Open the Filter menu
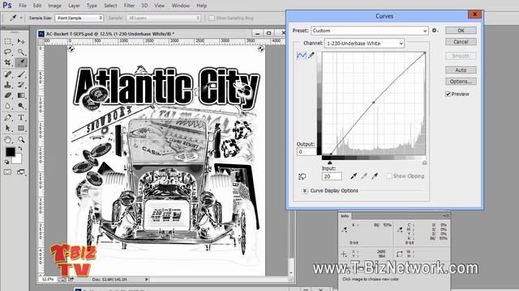Image resolution: width=519 pixels, height=291 pixels. click(x=129, y=6)
